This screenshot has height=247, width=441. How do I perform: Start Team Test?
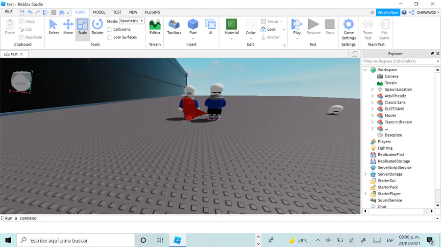tap(367, 29)
